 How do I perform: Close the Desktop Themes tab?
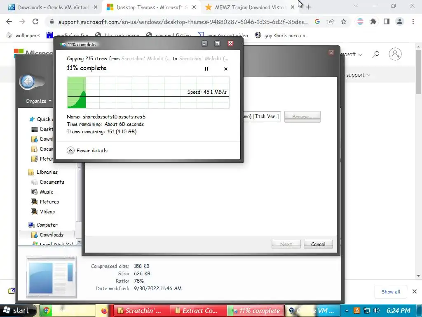tap(194, 7)
